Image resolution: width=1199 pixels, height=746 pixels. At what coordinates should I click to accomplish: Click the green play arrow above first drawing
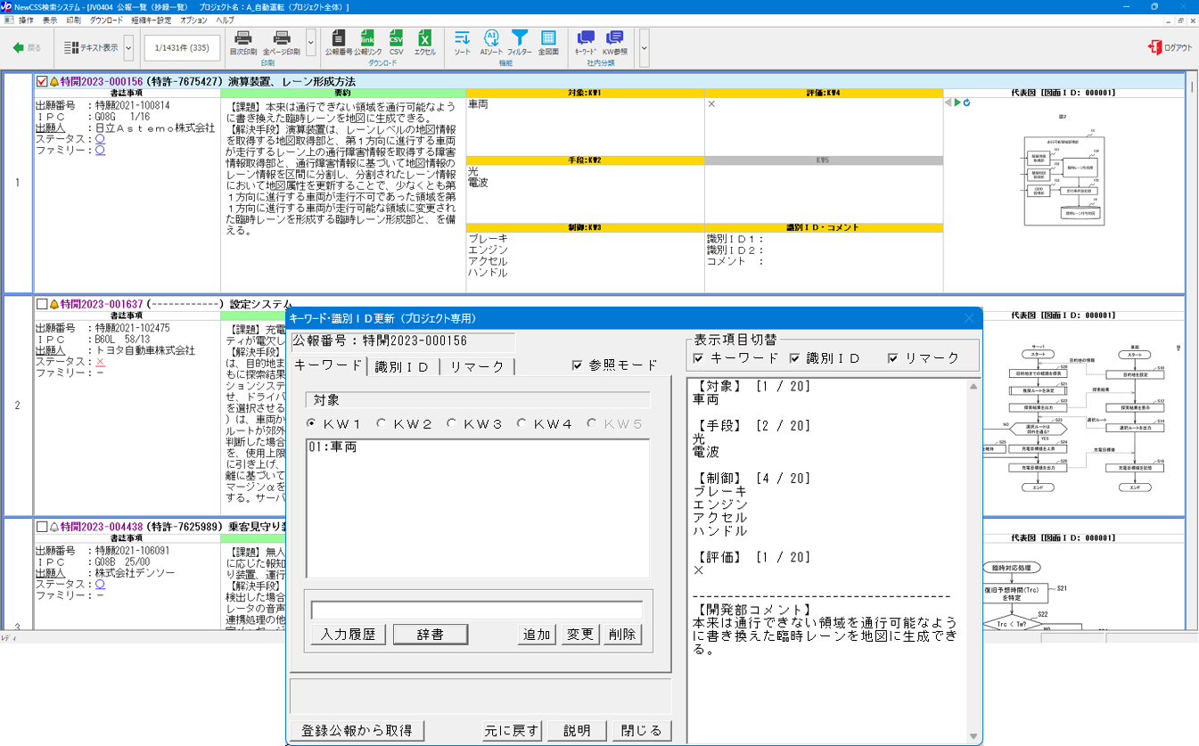(957, 102)
